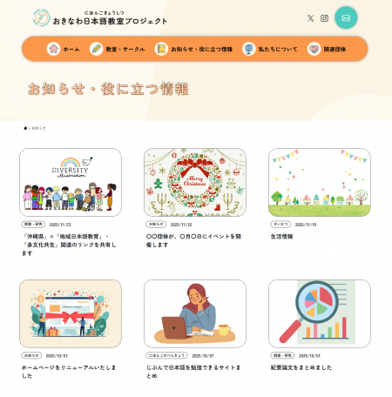
Task: Click the globe icon for 私たちについて
Action: click(x=249, y=49)
